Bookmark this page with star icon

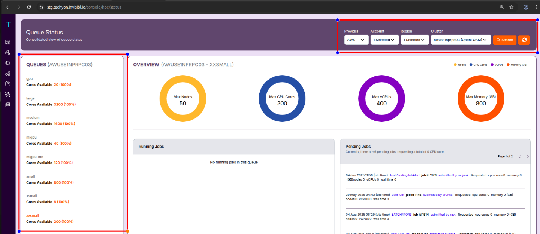click(x=511, y=7)
